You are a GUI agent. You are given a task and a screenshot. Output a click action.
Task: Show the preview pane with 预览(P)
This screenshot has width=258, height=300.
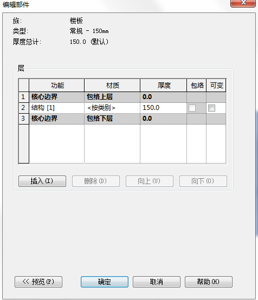coord(38,282)
